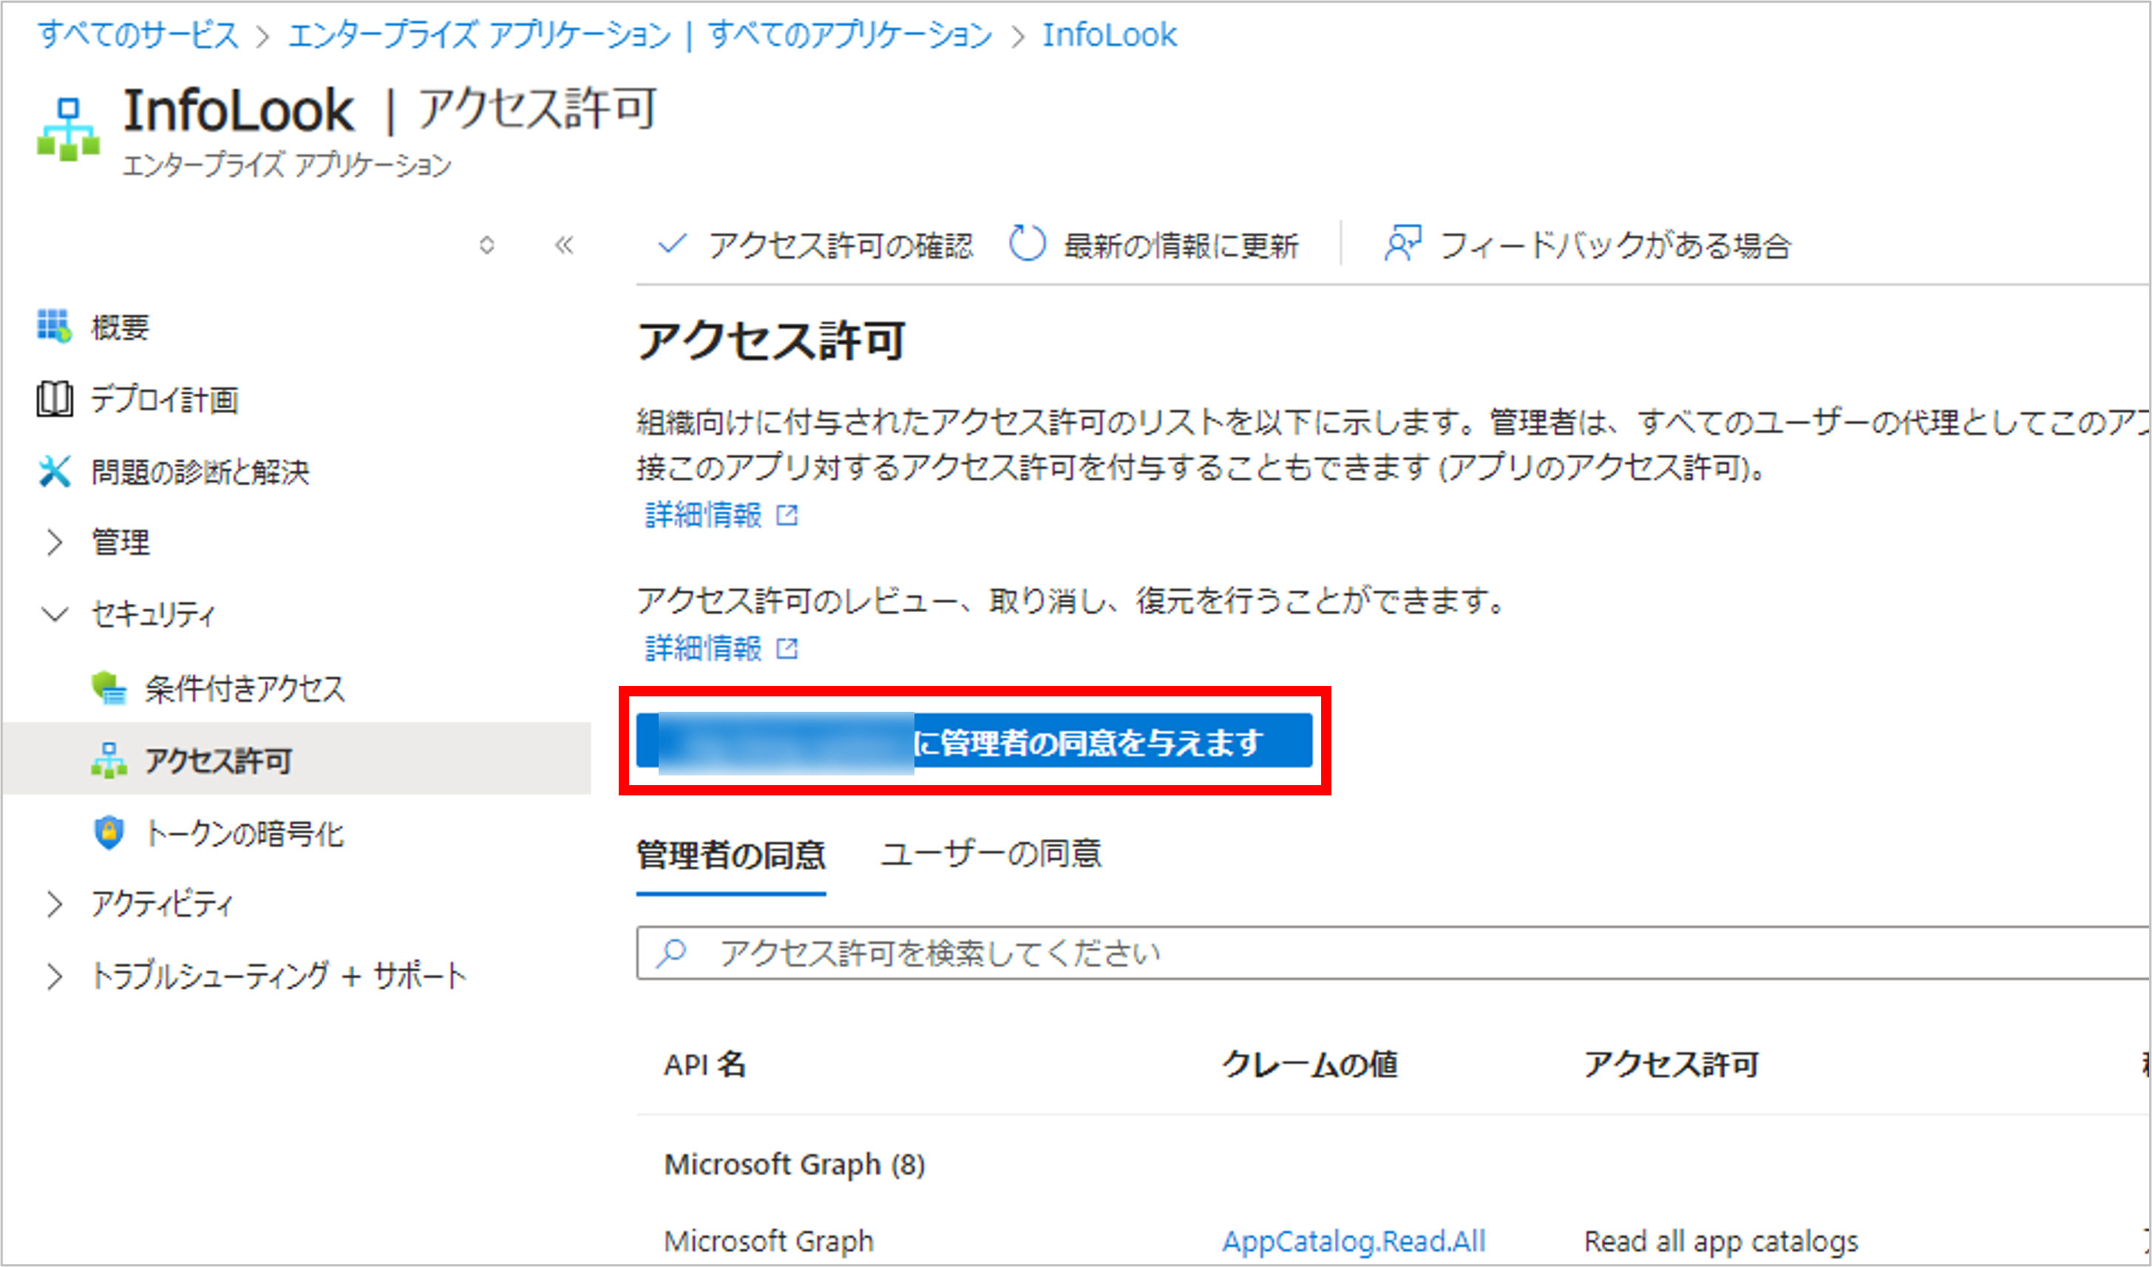This screenshot has width=2152, height=1267.
Task: Click the アクセス許可 sidebar network icon
Action: (x=109, y=760)
